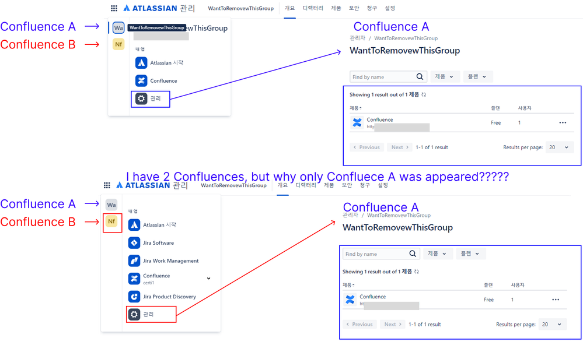Click WantToRemovewThisGroup organization name in lower header
Screen dimensions: 583x359
[x=234, y=185]
